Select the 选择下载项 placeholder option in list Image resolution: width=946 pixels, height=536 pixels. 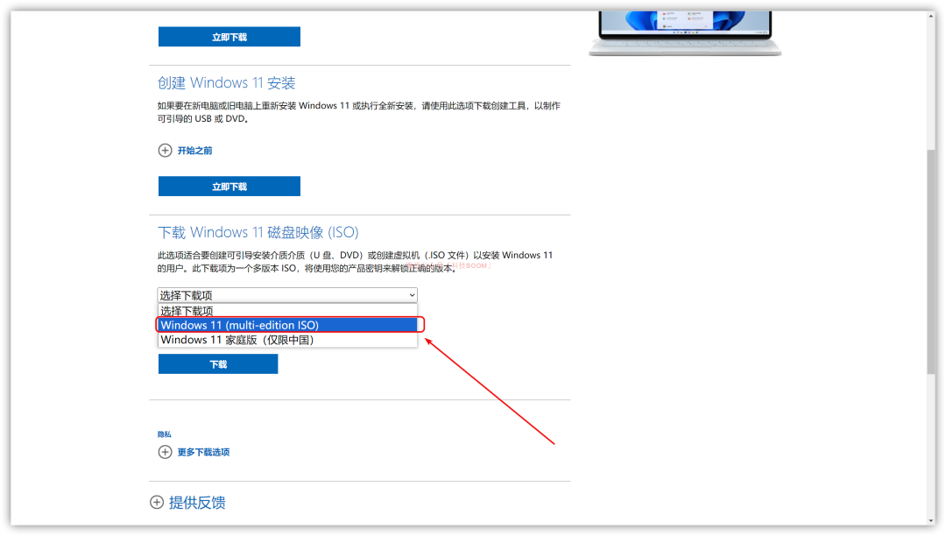click(287, 311)
